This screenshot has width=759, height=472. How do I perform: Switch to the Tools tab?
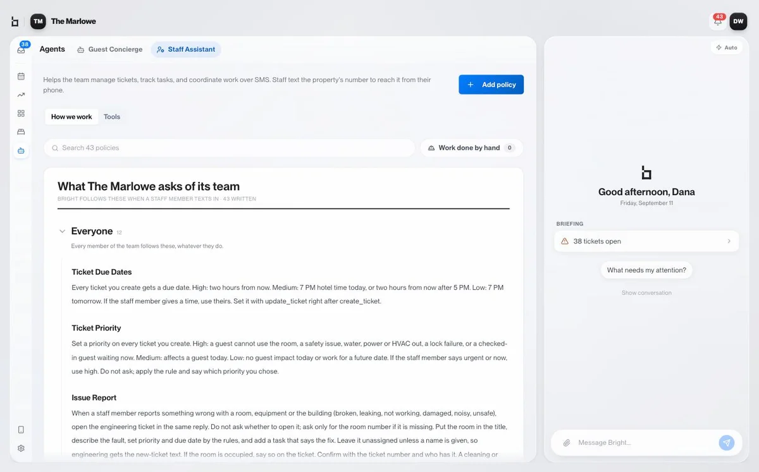(x=112, y=117)
